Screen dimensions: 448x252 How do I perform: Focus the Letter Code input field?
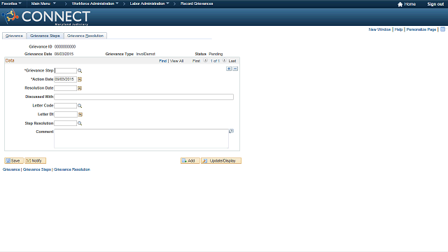65,106
